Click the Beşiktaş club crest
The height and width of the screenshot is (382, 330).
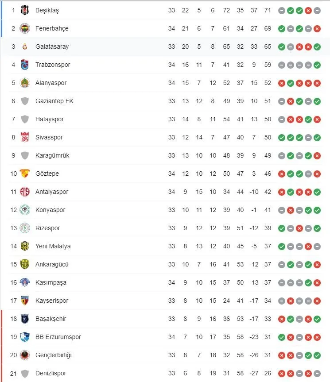tap(25, 10)
